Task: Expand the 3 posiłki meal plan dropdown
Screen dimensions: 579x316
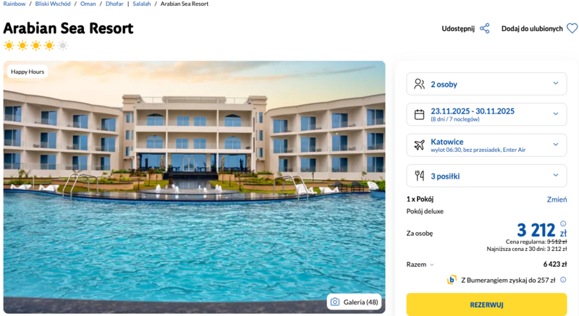Action: [x=486, y=176]
